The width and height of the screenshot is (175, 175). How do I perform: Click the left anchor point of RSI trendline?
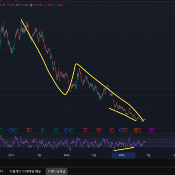(113, 151)
